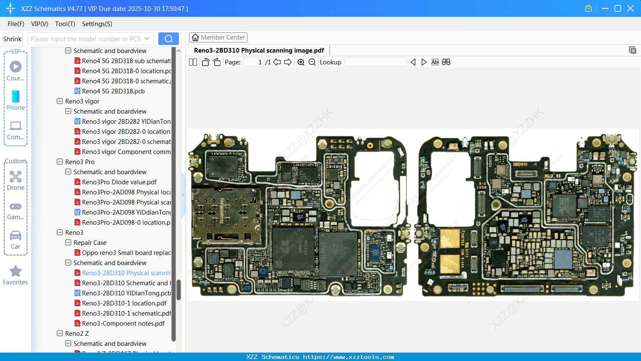
Task: Open the Tool(T) menu
Action: coord(65,24)
